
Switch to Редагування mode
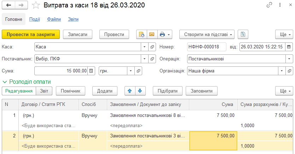[x=19, y=91]
